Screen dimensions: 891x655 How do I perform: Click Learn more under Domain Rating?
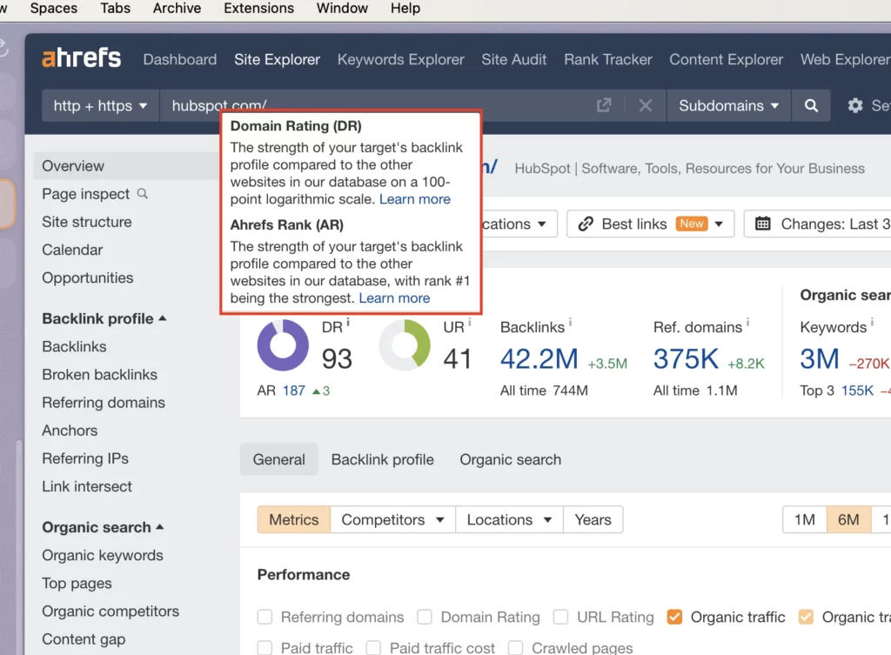coord(415,199)
